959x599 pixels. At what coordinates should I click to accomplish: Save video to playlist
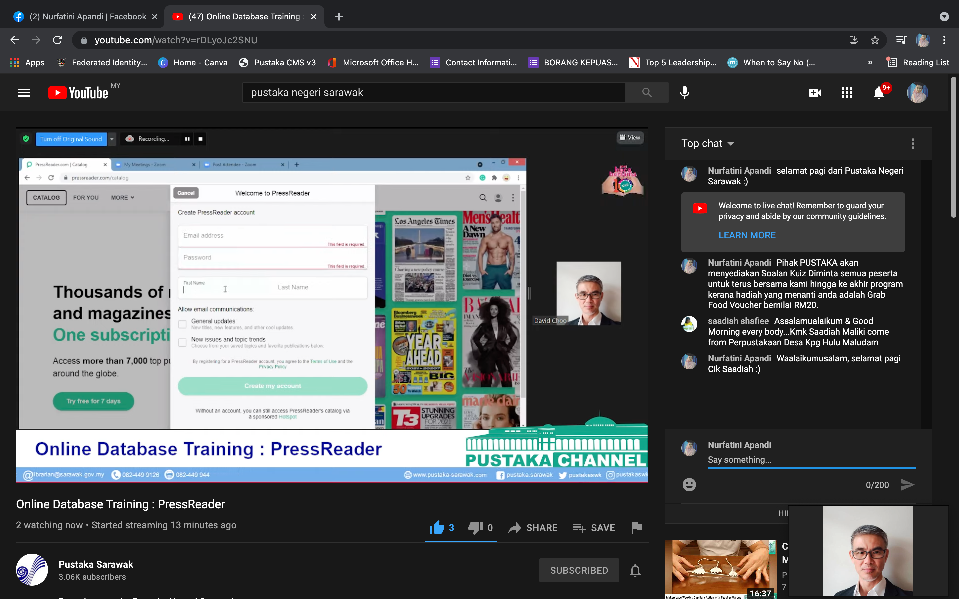pyautogui.click(x=594, y=528)
